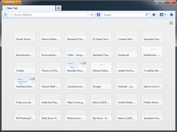
Task: Select the New Tab tab
Action: 29,8
